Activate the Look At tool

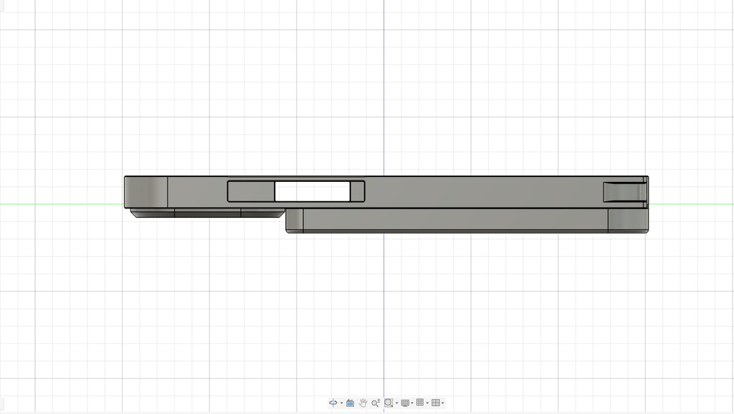pos(350,403)
